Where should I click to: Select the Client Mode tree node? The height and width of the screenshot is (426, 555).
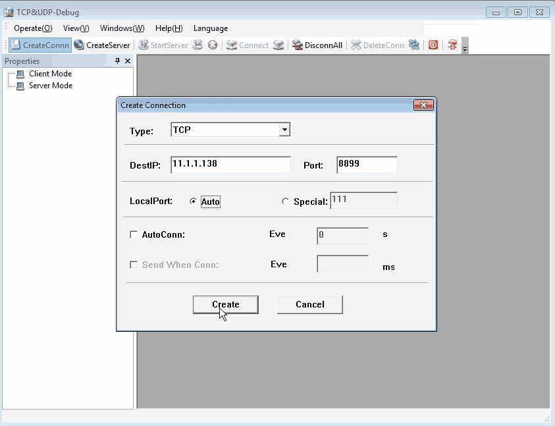click(x=50, y=74)
